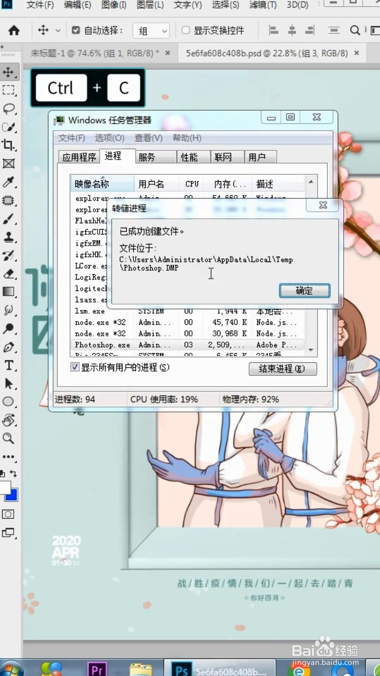
Task: Sort processes by CPU column
Action: click(192, 184)
